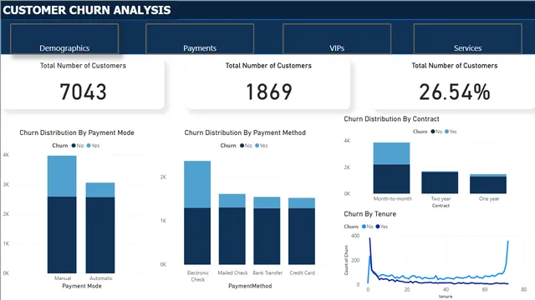Select the 7043 total customers card
Viewport: 535px width, 300px height.
[83, 82]
